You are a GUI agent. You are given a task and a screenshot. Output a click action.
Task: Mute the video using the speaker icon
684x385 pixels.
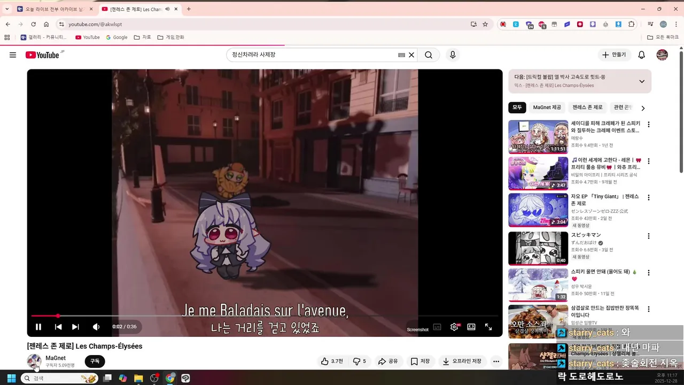pyautogui.click(x=96, y=327)
